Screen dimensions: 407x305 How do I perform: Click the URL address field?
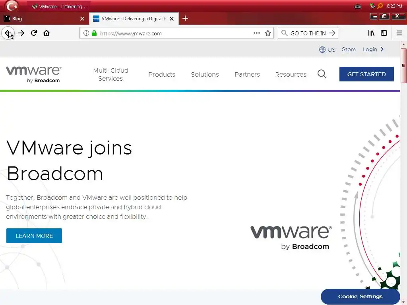(176, 33)
